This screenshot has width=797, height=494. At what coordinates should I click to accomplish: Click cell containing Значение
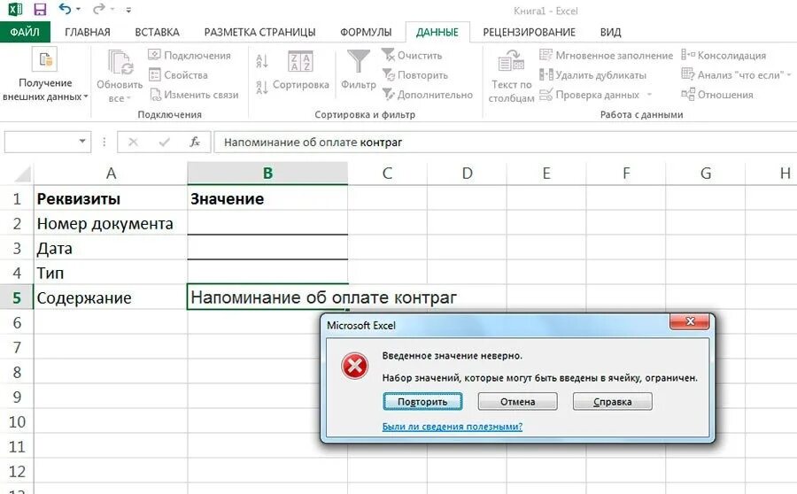pos(267,198)
